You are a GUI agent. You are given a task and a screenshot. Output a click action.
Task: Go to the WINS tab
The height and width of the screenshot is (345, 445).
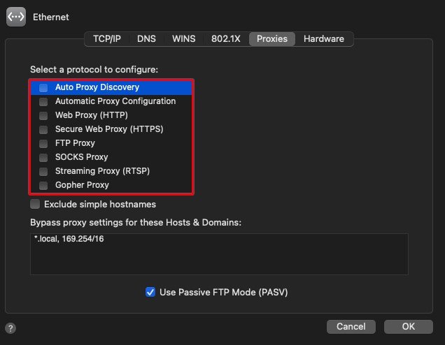coord(184,39)
